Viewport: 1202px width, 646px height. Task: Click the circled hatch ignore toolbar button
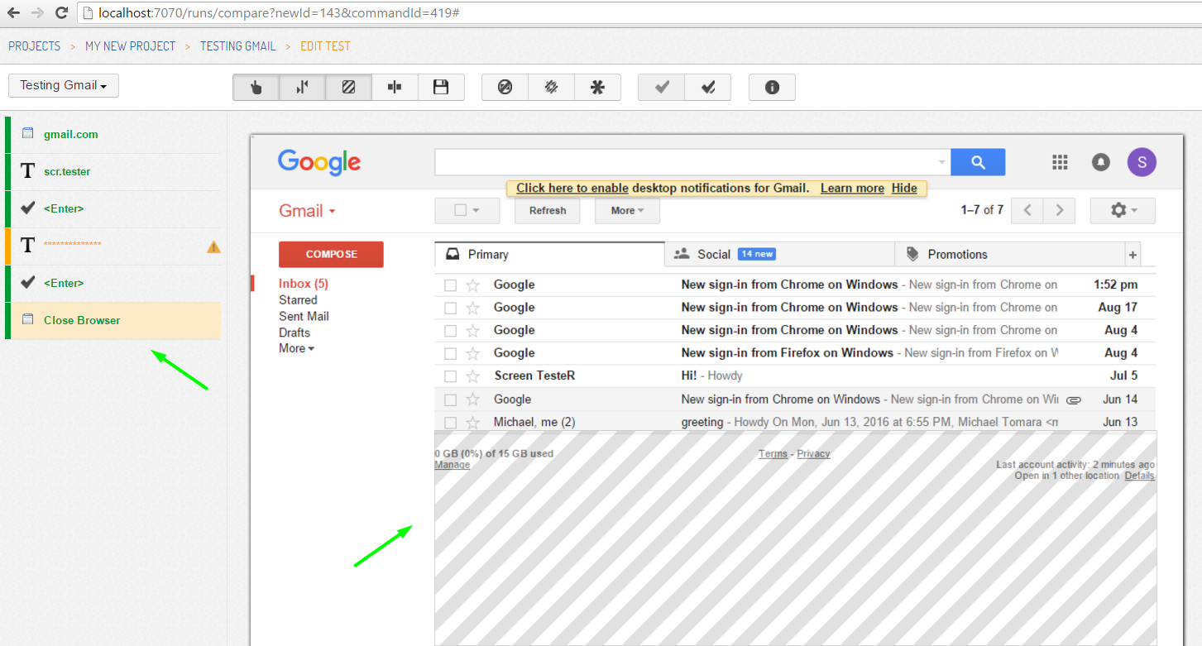click(x=505, y=88)
